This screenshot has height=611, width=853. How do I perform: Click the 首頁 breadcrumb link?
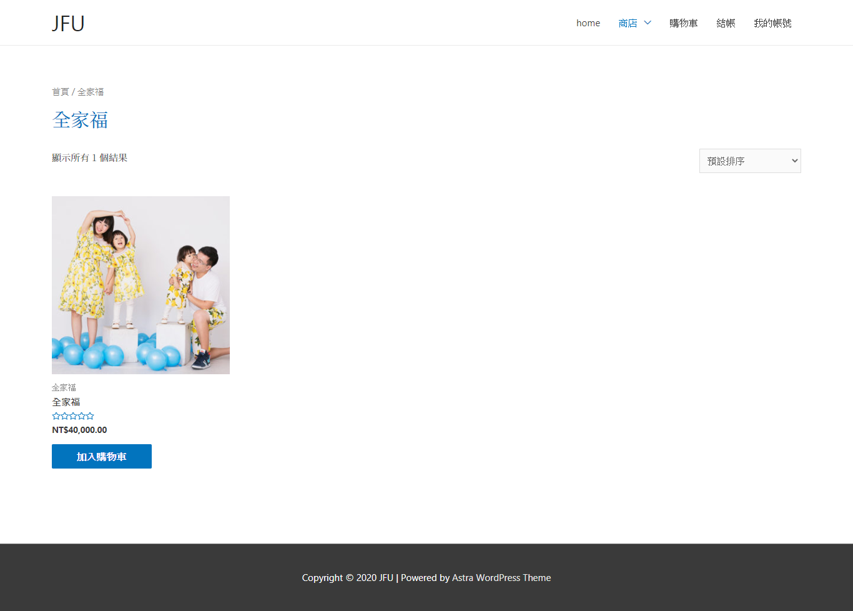click(61, 92)
